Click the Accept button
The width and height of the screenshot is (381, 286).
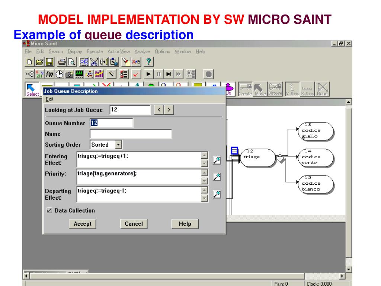click(83, 224)
